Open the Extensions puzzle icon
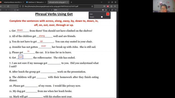 click(111, 6)
